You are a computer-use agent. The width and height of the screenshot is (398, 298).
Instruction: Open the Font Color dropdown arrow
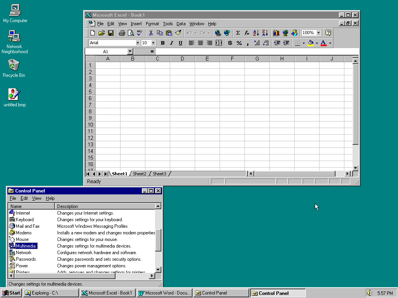330,43
